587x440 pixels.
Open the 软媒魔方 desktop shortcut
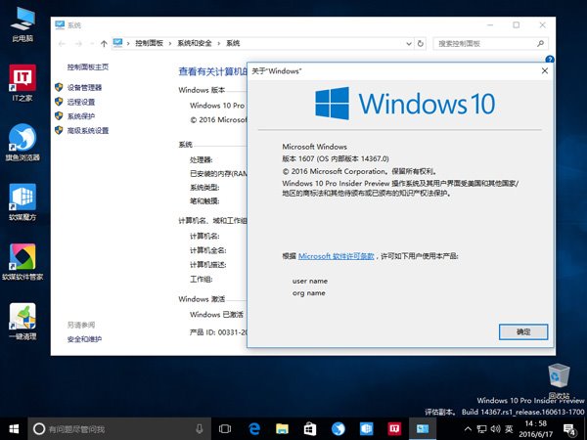pos(23,202)
